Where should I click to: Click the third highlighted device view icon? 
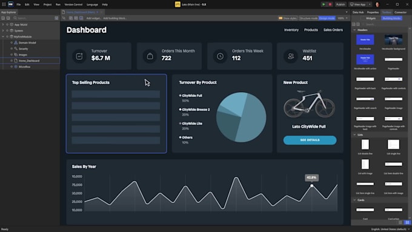(81, 18)
